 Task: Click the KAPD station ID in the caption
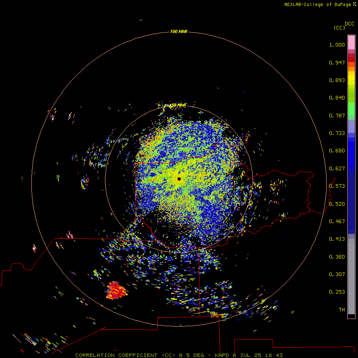pyautogui.click(x=222, y=355)
